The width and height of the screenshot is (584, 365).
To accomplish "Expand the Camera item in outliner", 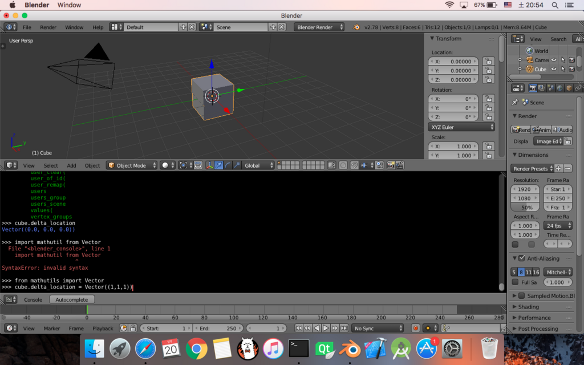I will (520, 59).
